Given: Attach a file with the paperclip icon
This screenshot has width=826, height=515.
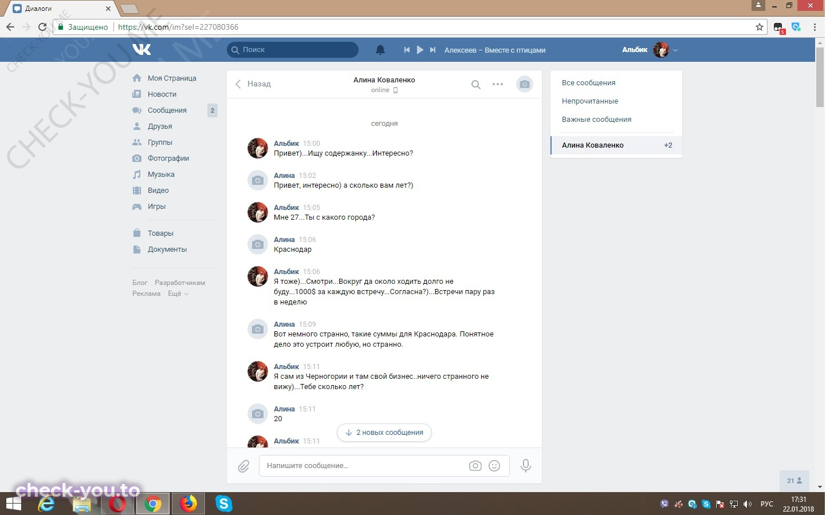Looking at the screenshot, I should (x=243, y=466).
